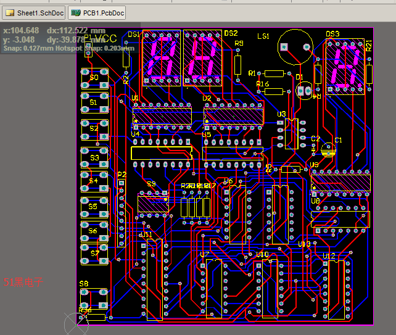Screen dimensions: 396x335
Task: Select the S9 DIP switch footprint
Action: [154, 204]
